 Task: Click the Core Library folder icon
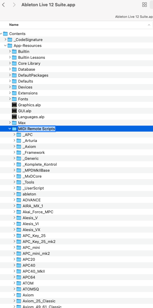pos(14,63)
